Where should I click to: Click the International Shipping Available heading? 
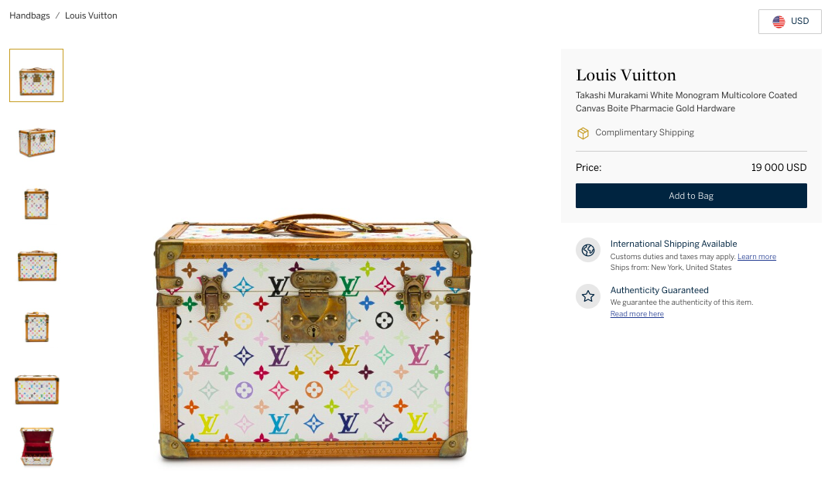pos(673,244)
